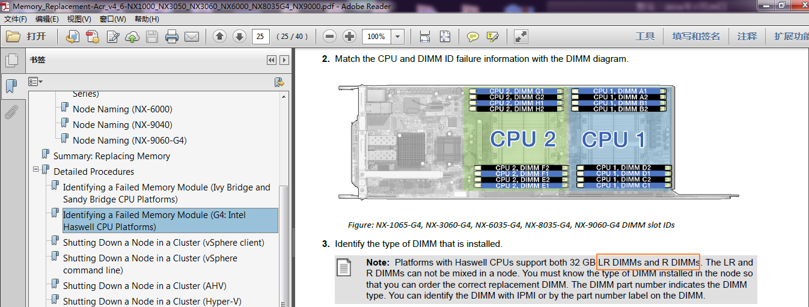The width and height of the screenshot is (809, 307).
Task: Open bookmark Shutting Down Node (vSphere client)
Action: pyautogui.click(x=163, y=243)
